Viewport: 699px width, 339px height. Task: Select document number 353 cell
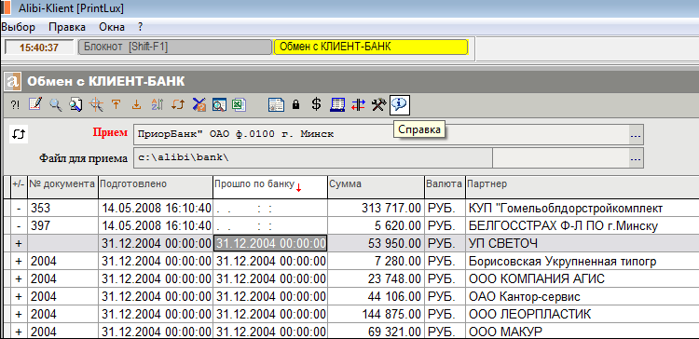click(x=62, y=208)
